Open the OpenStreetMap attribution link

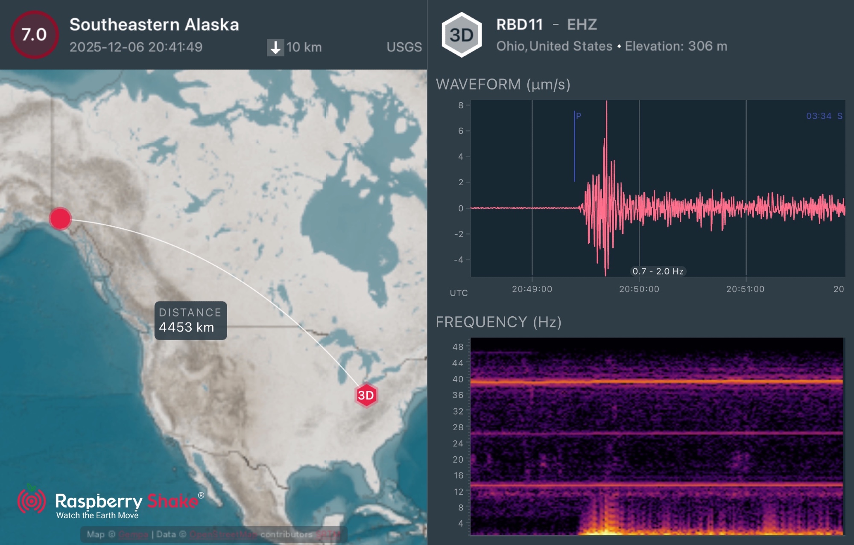pos(223,534)
